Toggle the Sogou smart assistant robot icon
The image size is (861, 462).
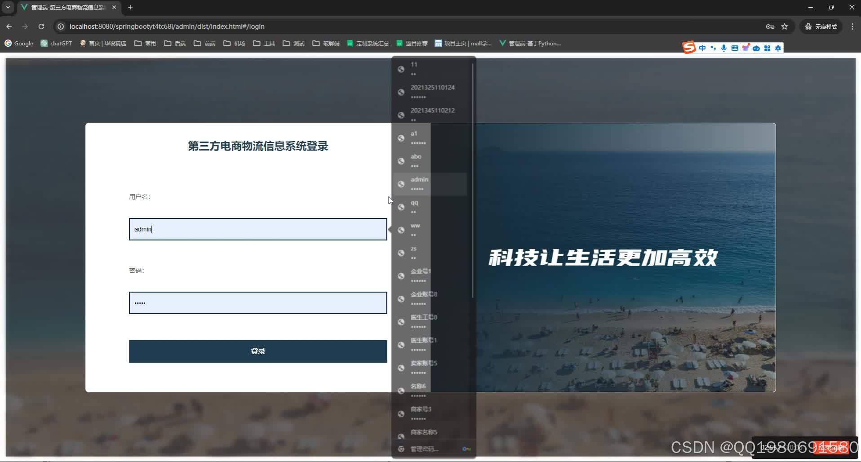click(x=757, y=48)
